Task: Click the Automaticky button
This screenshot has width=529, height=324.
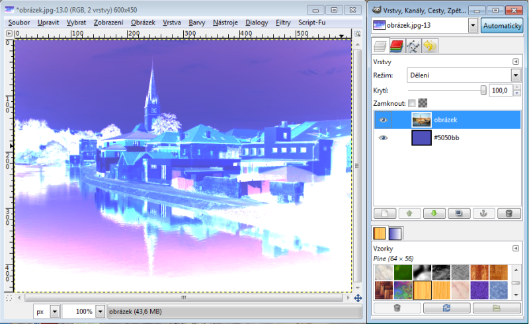Action: point(502,26)
